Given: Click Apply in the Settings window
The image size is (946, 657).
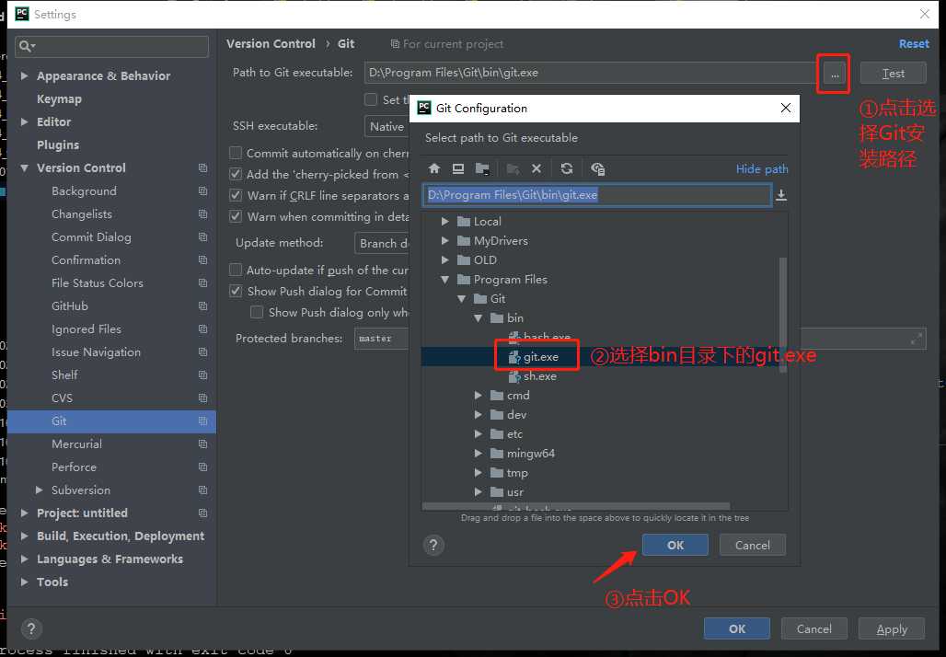Looking at the screenshot, I should pyautogui.click(x=892, y=628).
